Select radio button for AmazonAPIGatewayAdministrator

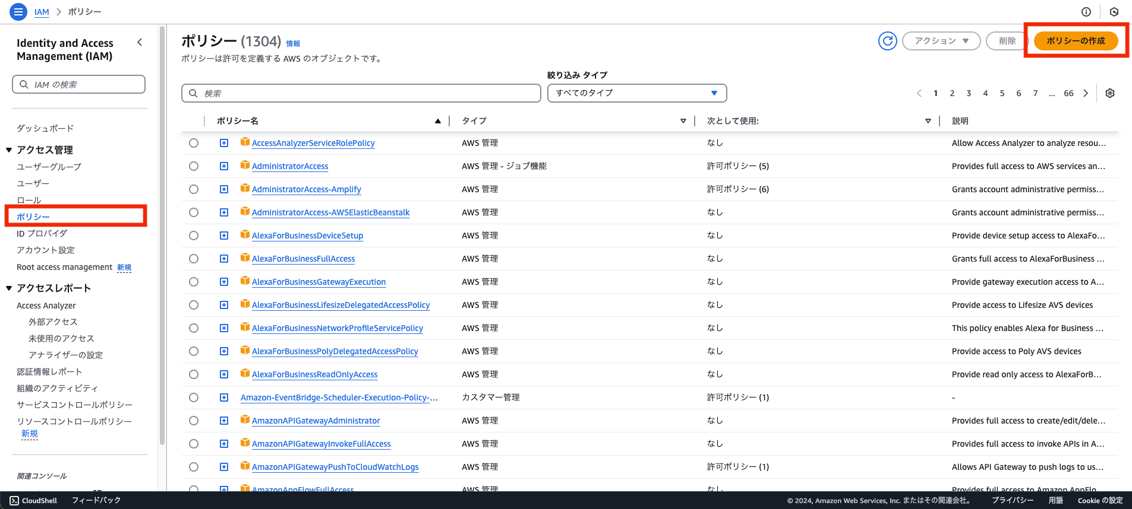click(x=194, y=421)
